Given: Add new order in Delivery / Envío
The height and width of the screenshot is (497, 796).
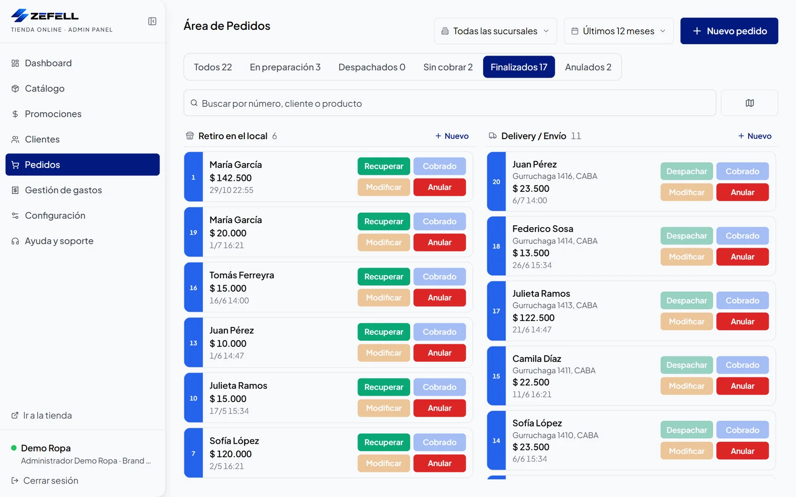Looking at the screenshot, I should 755,136.
